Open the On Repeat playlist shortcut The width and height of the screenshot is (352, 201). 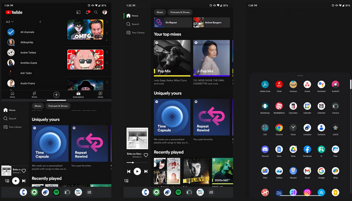[x=172, y=23]
